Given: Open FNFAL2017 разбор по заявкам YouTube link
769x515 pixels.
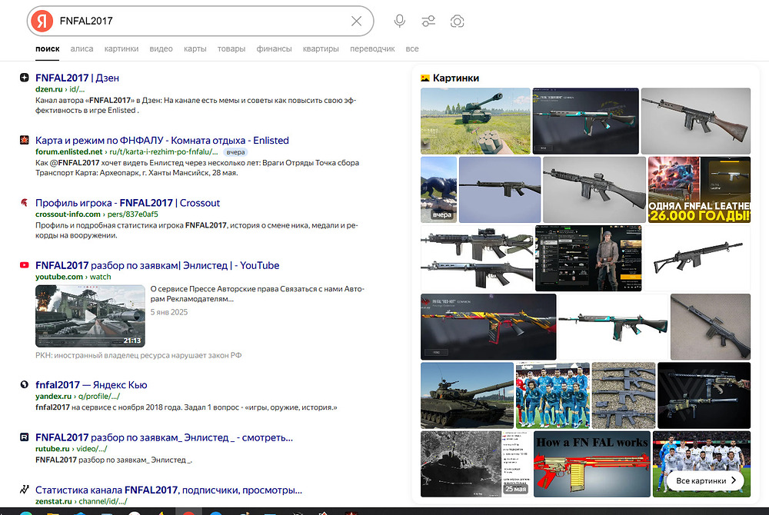Looking at the screenshot, I should tap(157, 266).
